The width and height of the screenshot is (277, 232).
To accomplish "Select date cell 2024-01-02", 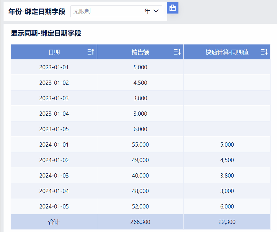I will pos(54,160).
